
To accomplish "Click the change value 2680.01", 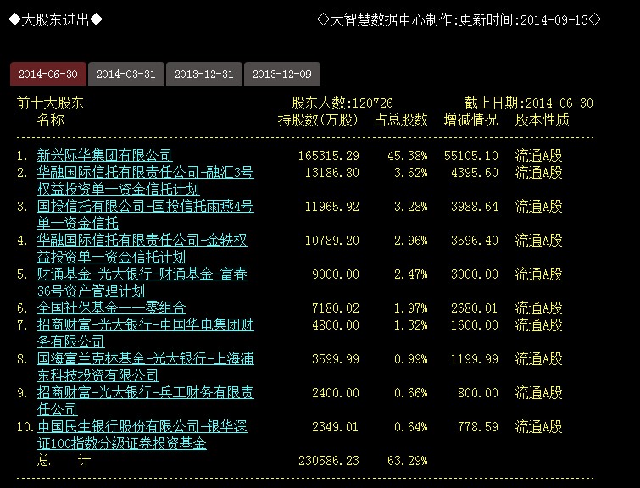I will pyautogui.click(x=475, y=308).
